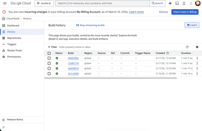
Task: Click the Google Cloud logo
Action: click(21, 3)
